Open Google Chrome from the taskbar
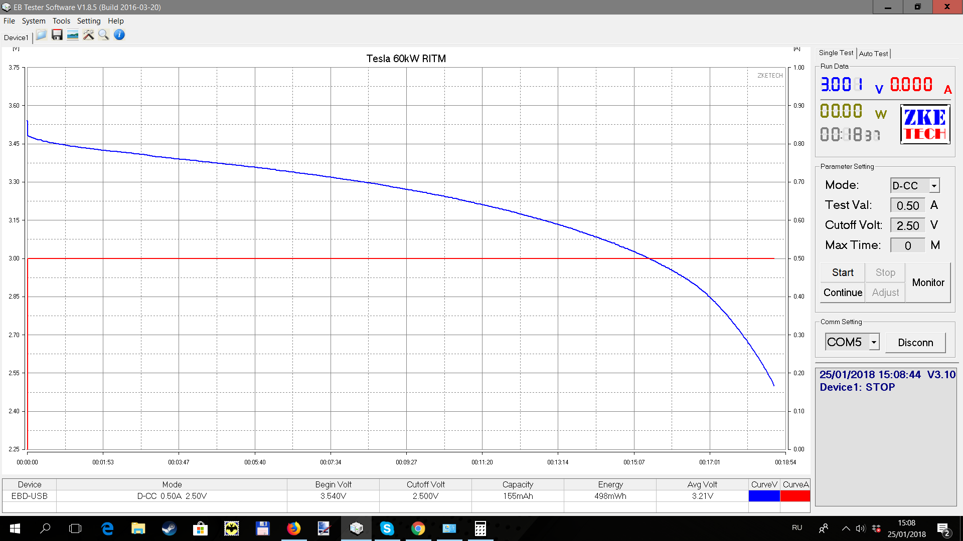The width and height of the screenshot is (963, 541). point(418,528)
